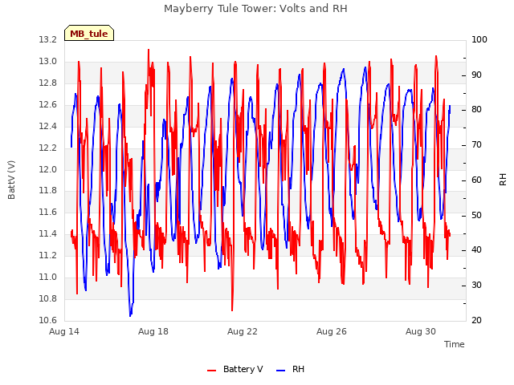The height and width of the screenshot is (385, 514).
Task: Click the 12.2 voltage tick label
Action: [48, 148]
